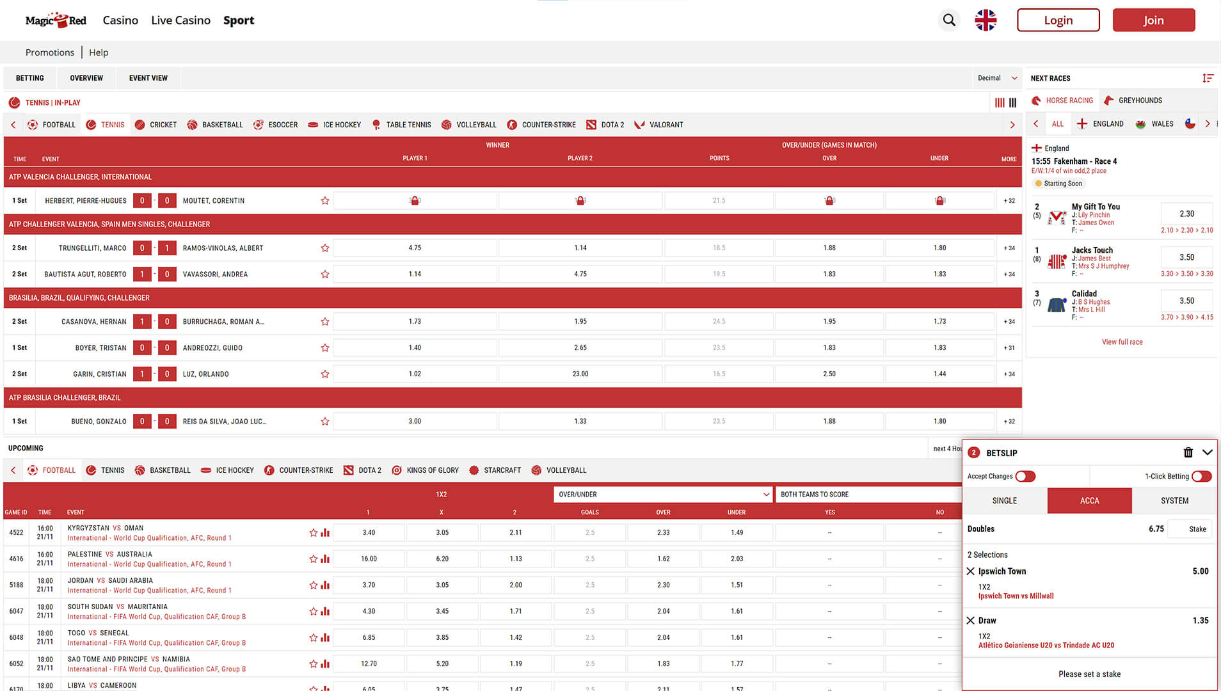Open Both Teams To Score market dropdown
Image resolution: width=1221 pixels, height=691 pixels.
click(868, 495)
